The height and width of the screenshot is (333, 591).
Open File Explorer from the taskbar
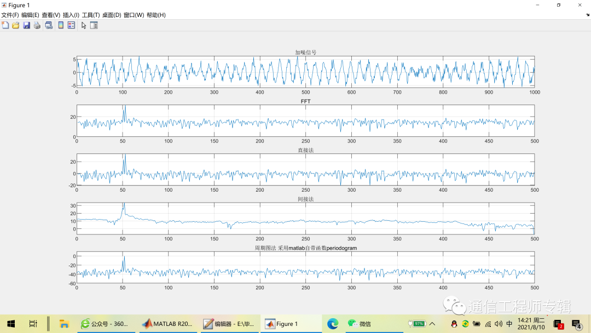(64, 324)
